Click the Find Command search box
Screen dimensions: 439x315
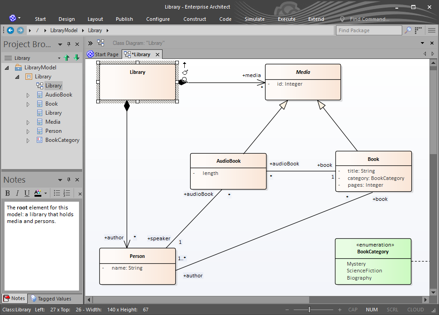370,19
